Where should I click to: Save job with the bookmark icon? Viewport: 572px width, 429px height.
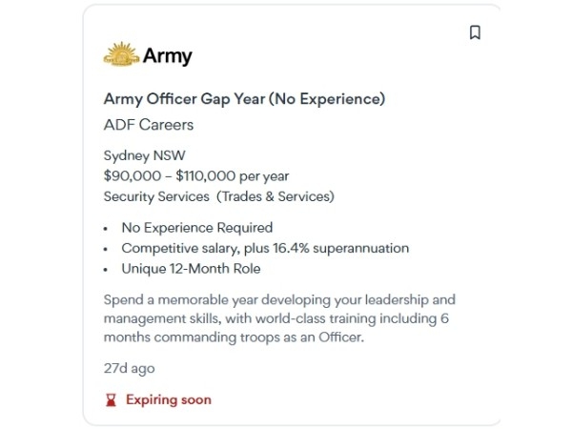[x=475, y=32]
